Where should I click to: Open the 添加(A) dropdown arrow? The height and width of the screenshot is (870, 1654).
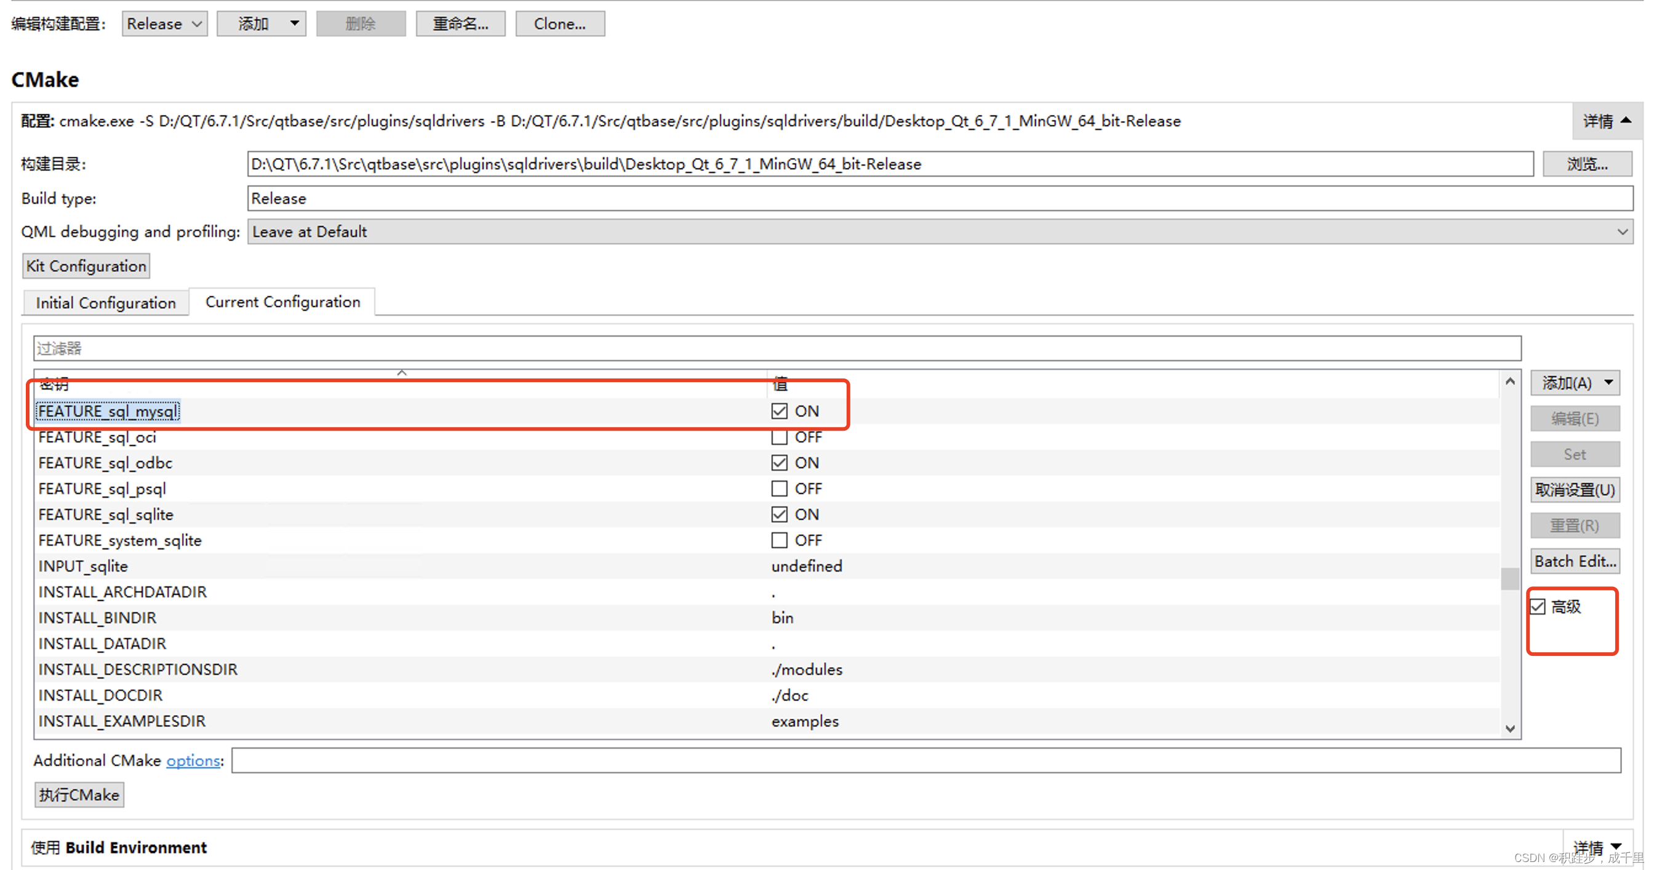coord(1608,383)
